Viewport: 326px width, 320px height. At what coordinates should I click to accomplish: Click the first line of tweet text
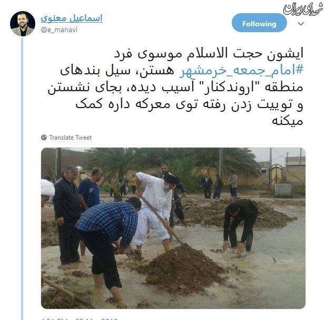click(x=209, y=54)
